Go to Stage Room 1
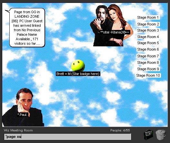The width and height of the screenshot is (170, 143). click(x=148, y=17)
